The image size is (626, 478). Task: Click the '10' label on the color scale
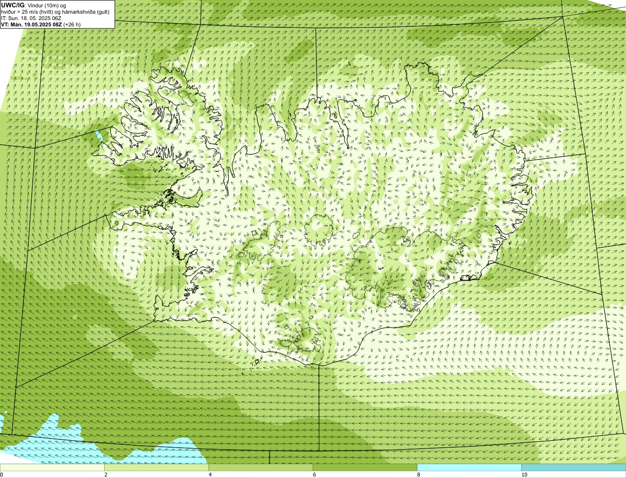524,475
